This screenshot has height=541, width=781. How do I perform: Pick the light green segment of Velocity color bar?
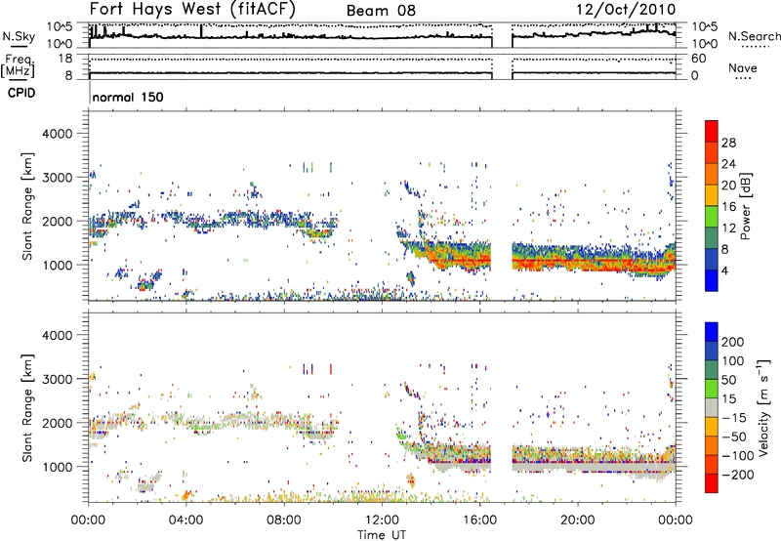[712, 389]
